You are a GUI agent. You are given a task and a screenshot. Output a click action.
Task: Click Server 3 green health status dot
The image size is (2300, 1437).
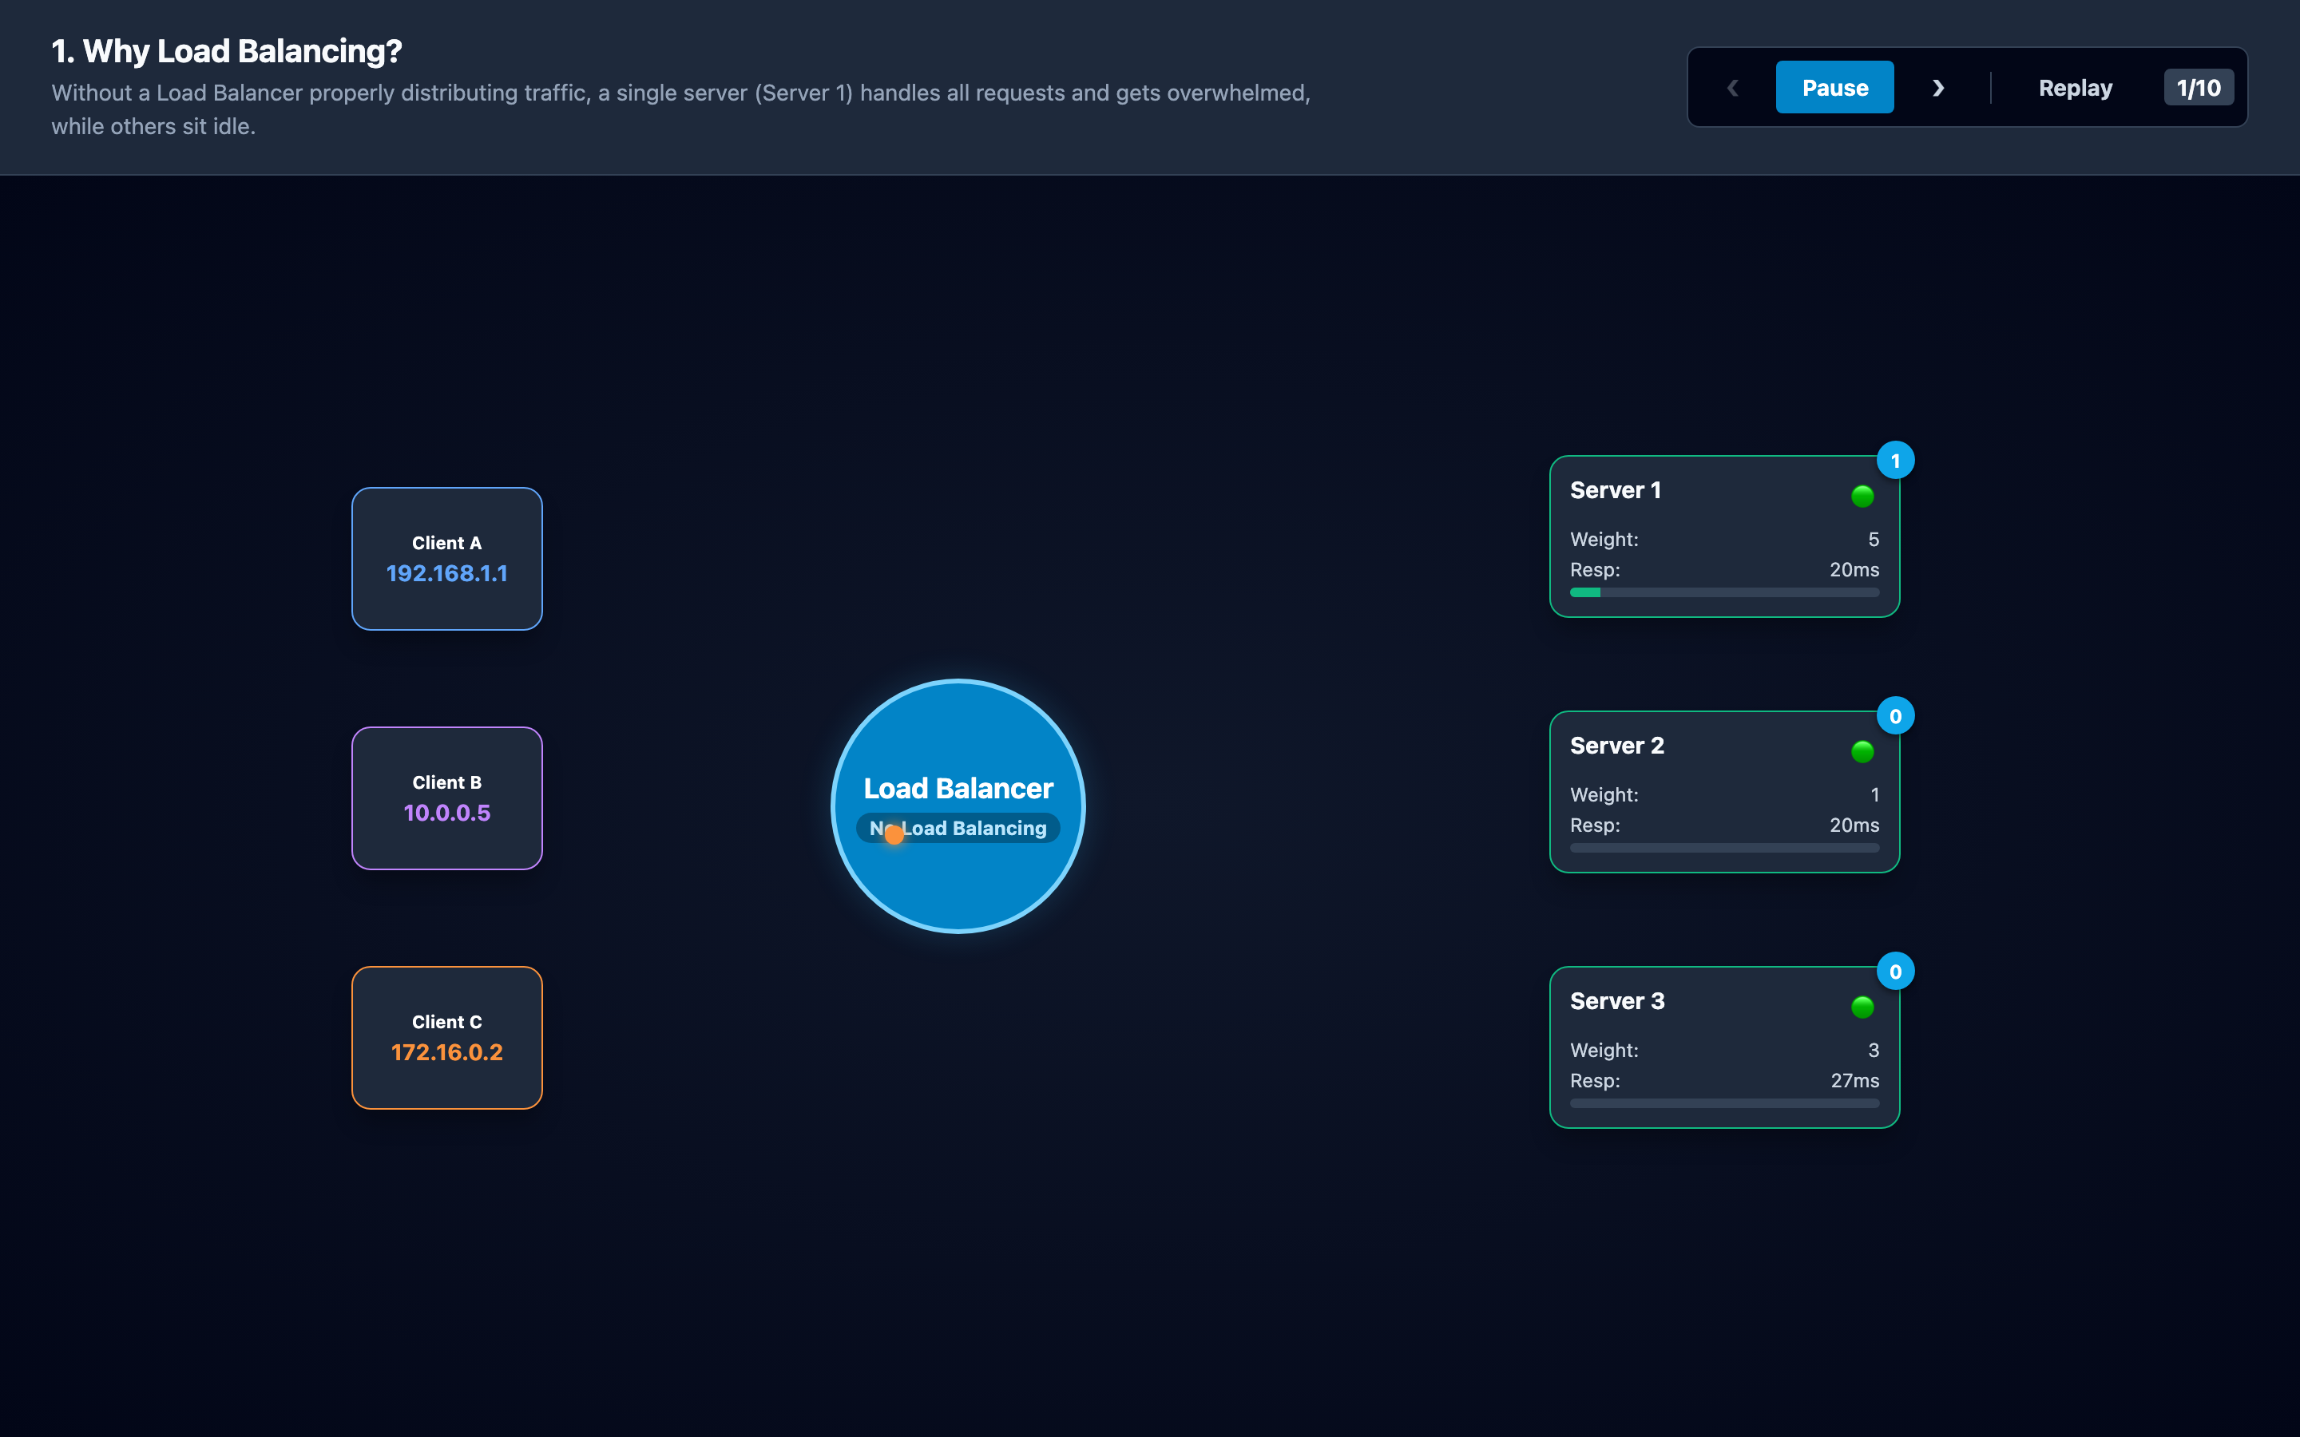click(1863, 1007)
